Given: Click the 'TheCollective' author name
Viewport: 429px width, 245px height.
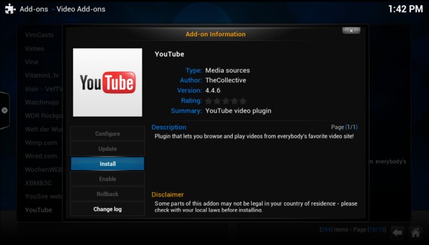Looking at the screenshot, I should point(225,80).
